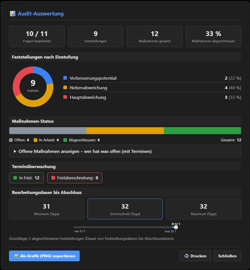The image size is (250, 270).
Task: Click the blue Verbesserungspotential legend square
Action: [65, 78]
